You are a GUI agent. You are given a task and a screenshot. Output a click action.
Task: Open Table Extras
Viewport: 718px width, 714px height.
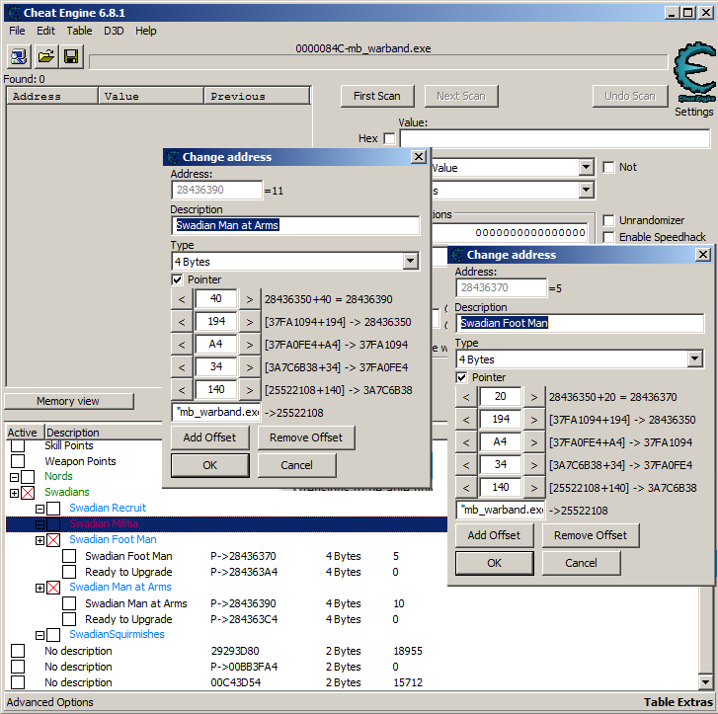click(678, 702)
